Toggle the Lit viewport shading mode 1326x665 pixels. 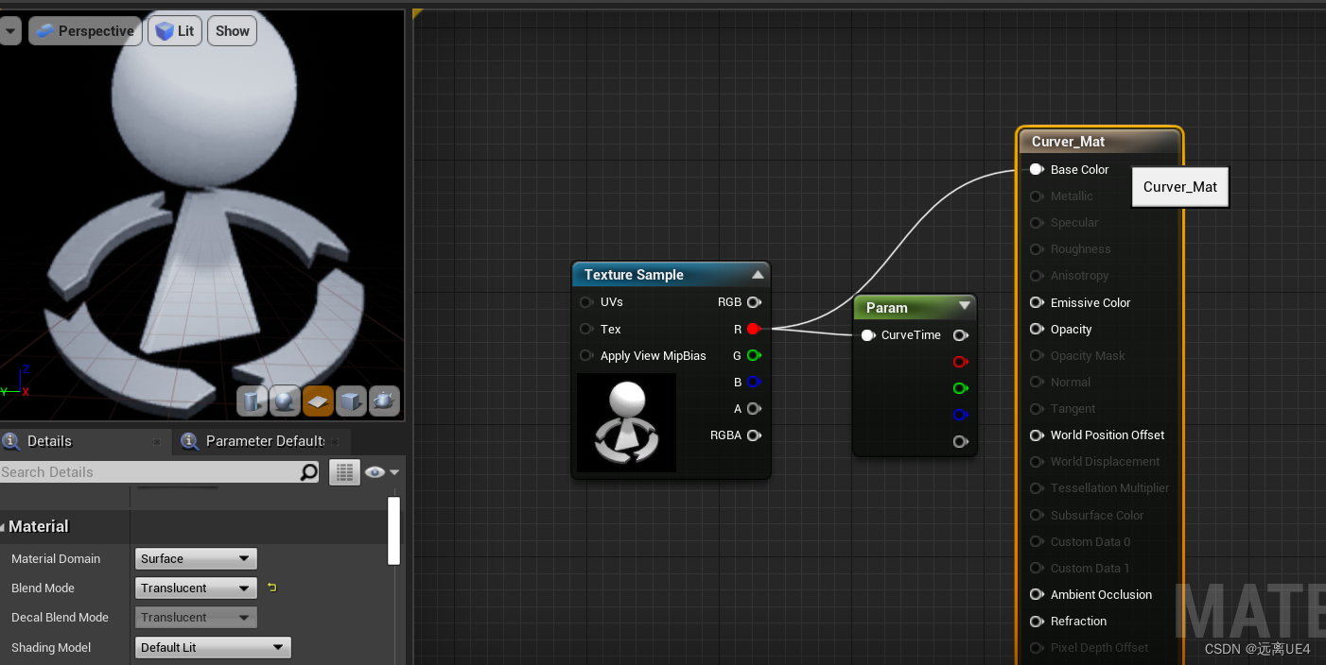click(x=174, y=30)
